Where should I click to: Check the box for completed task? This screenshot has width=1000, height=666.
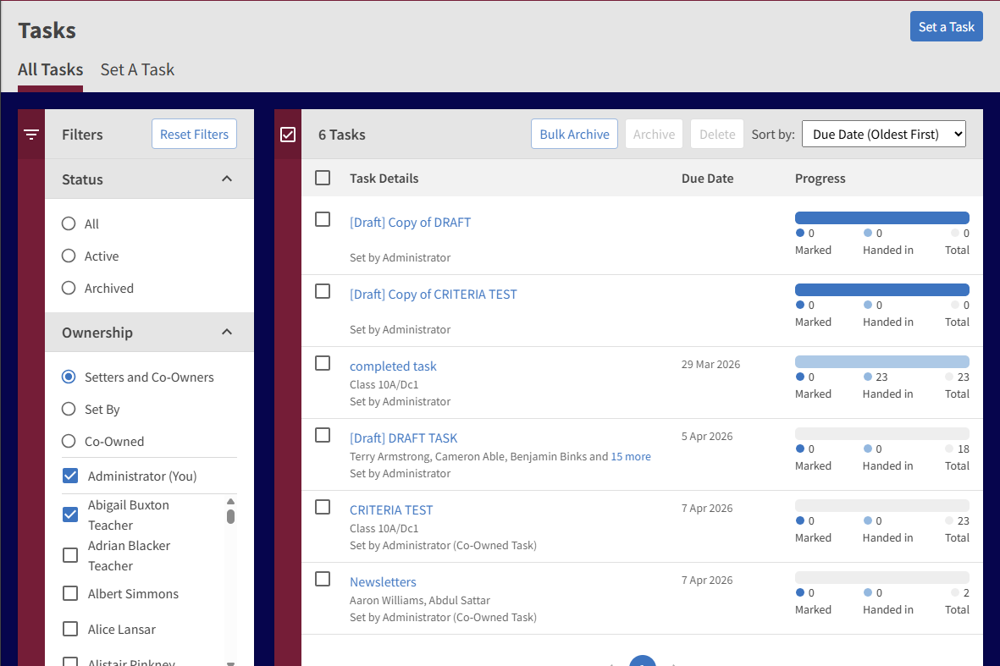click(323, 363)
